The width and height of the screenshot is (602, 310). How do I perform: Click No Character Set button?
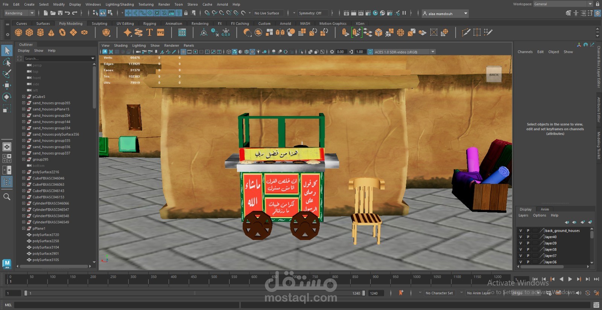click(439, 293)
